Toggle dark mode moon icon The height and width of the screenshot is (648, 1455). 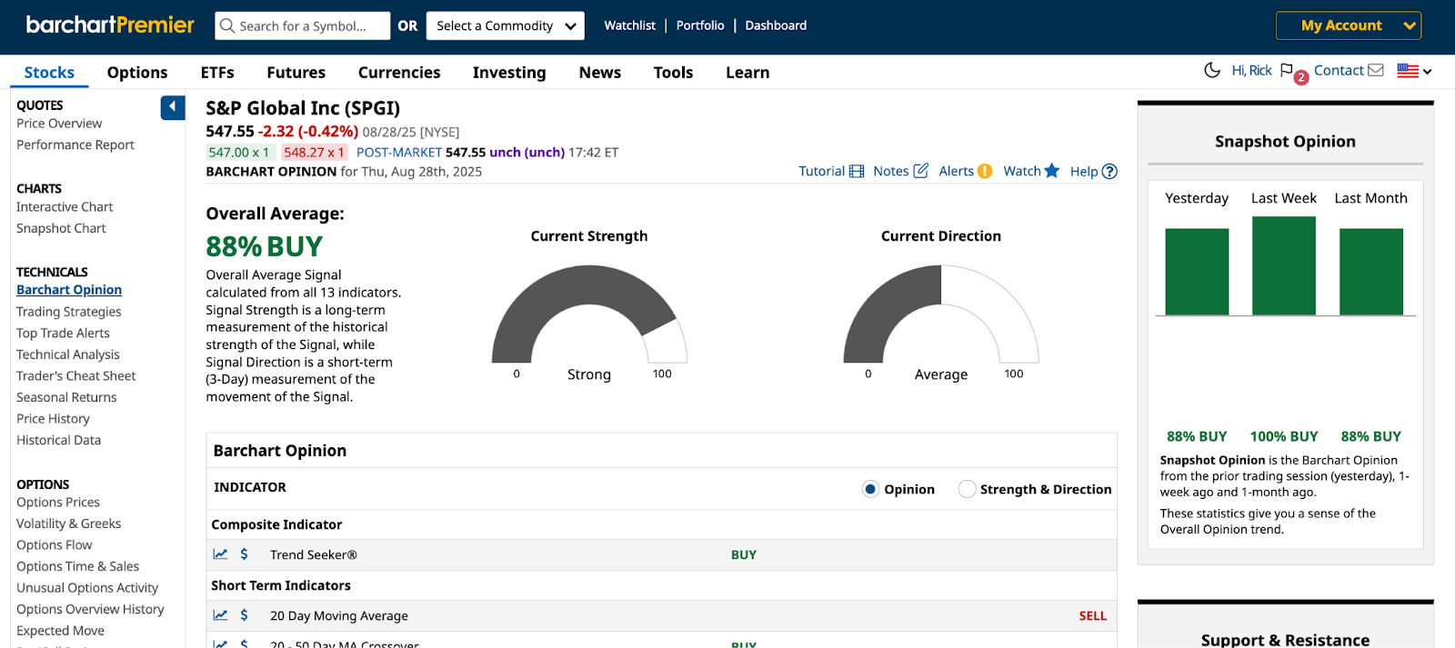[1212, 70]
